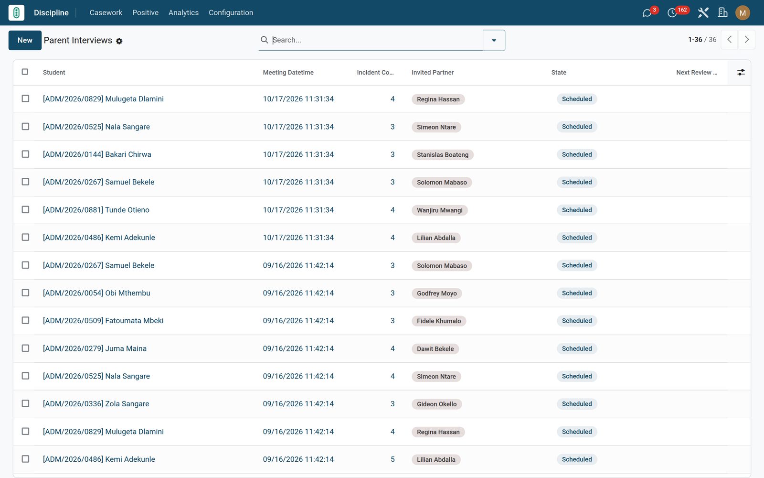
Task: Sort by Next Review column header
Action: click(697, 72)
